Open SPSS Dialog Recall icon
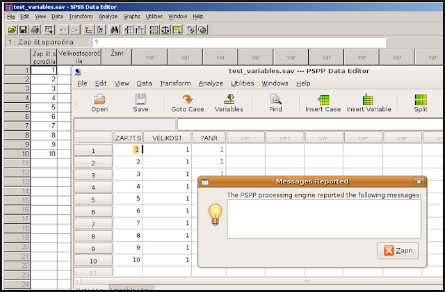 (49, 29)
